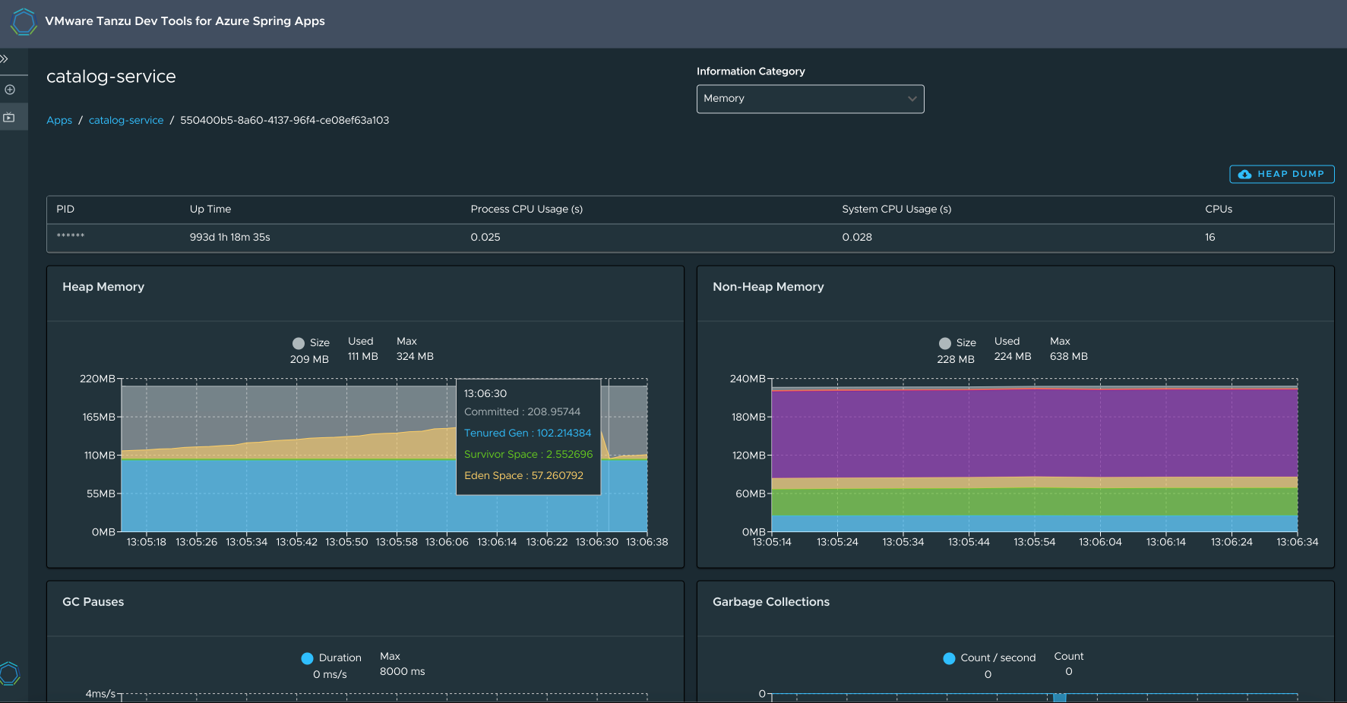Click the Garbage Collections panel title
The image size is (1347, 703).
point(771,601)
